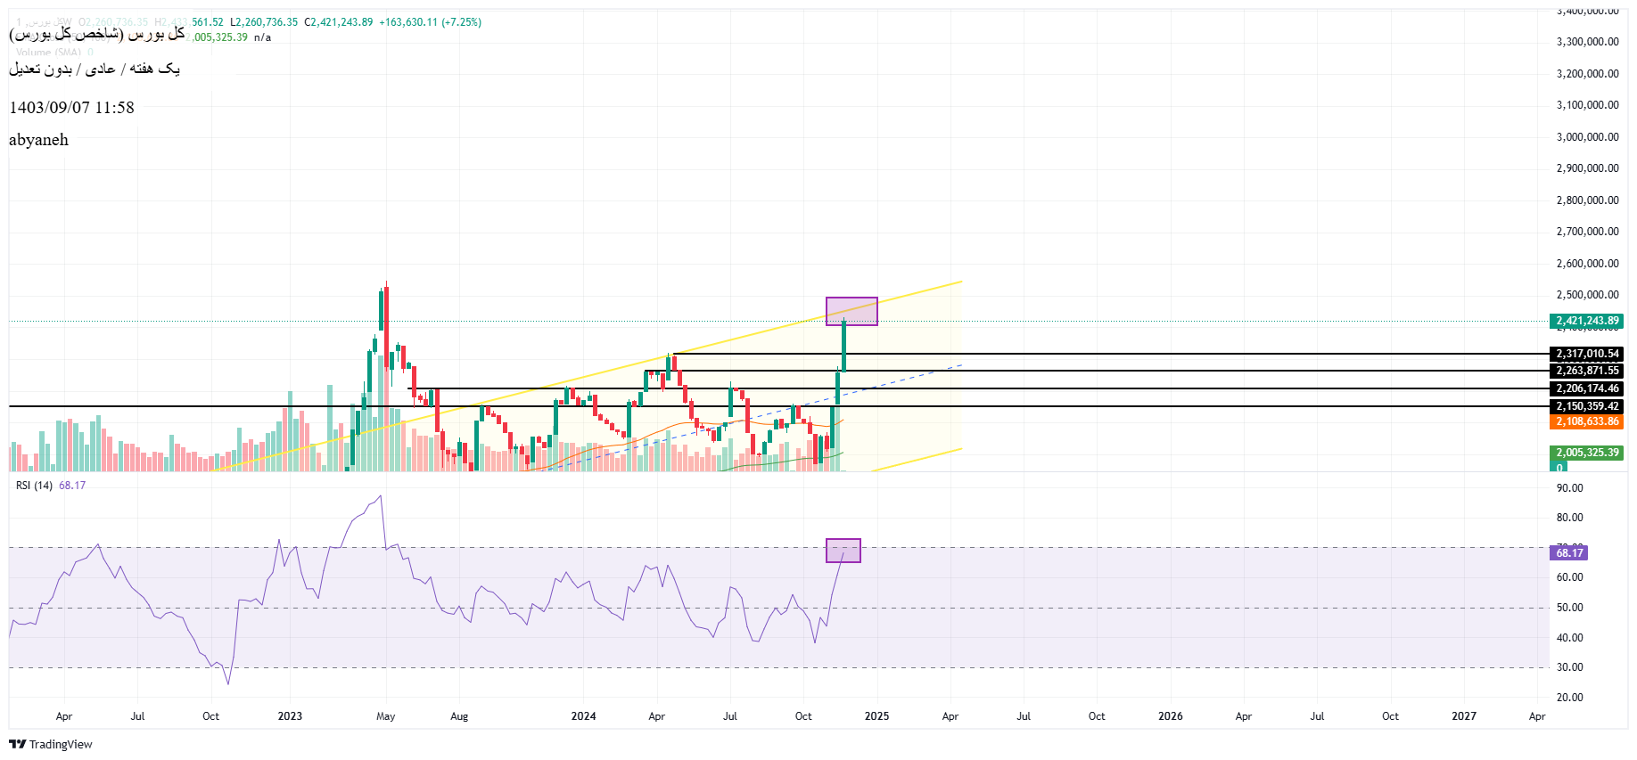Click the abyaneh author text
The height and width of the screenshot is (760, 1637).
pos(38,140)
